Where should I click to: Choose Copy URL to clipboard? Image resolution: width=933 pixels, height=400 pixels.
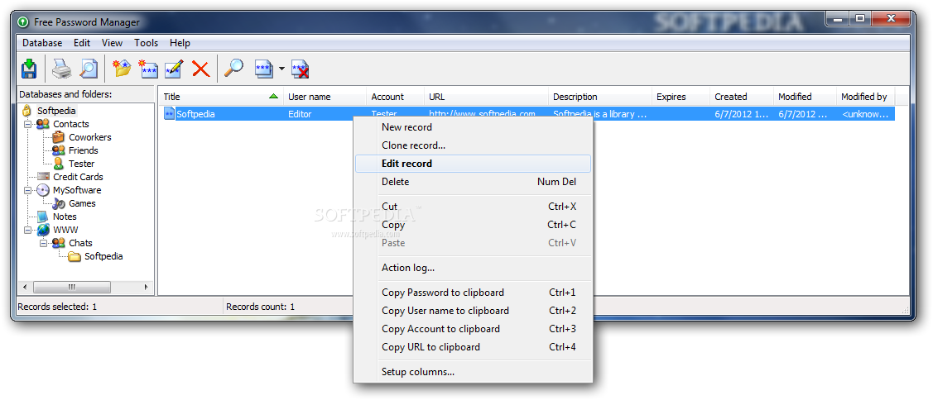click(x=473, y=346)
